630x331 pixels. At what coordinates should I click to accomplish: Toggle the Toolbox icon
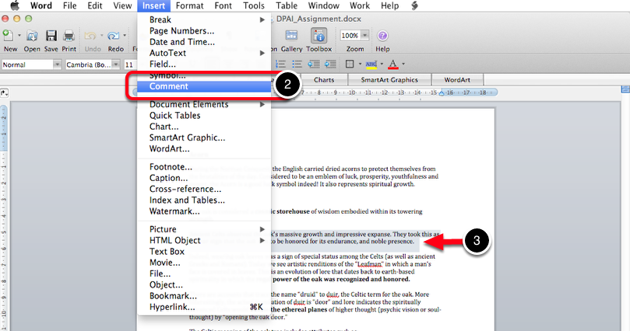(319, 36)
